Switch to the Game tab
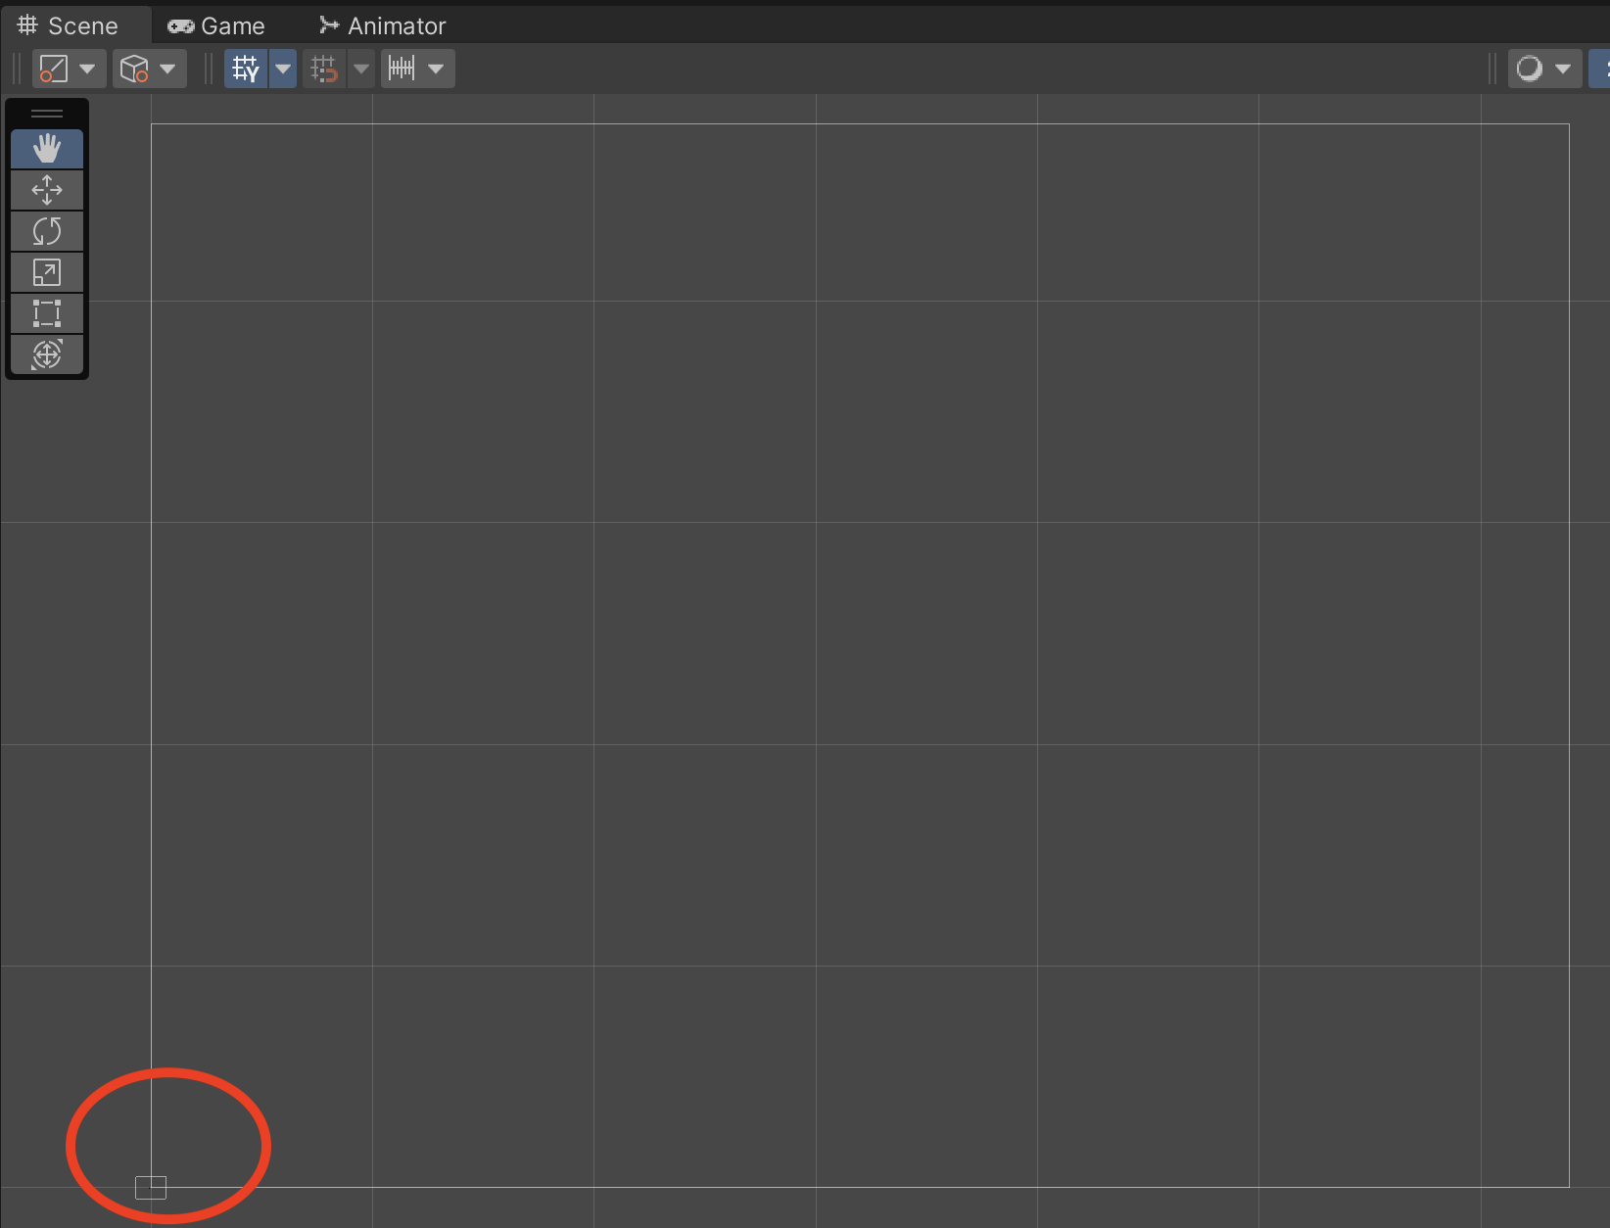The width and height of the screenshot is (1610, 1228). [217, 25]
